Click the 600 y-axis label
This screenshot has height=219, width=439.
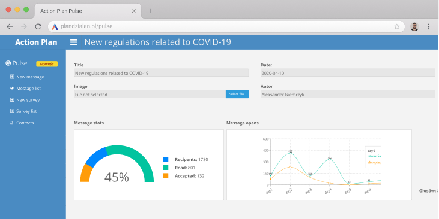click(x=265, y=139)
